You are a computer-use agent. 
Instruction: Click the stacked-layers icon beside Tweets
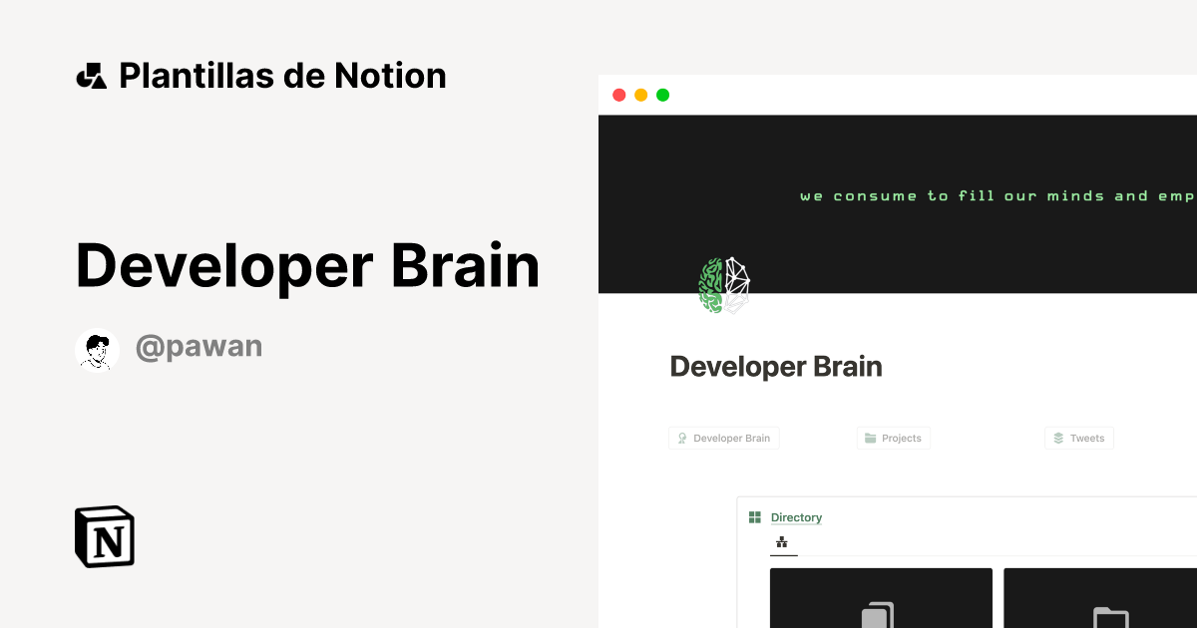click(x=1057, y=438)
